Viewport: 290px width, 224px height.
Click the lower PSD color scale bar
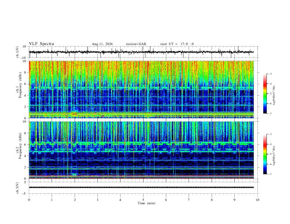click(265, 154)
